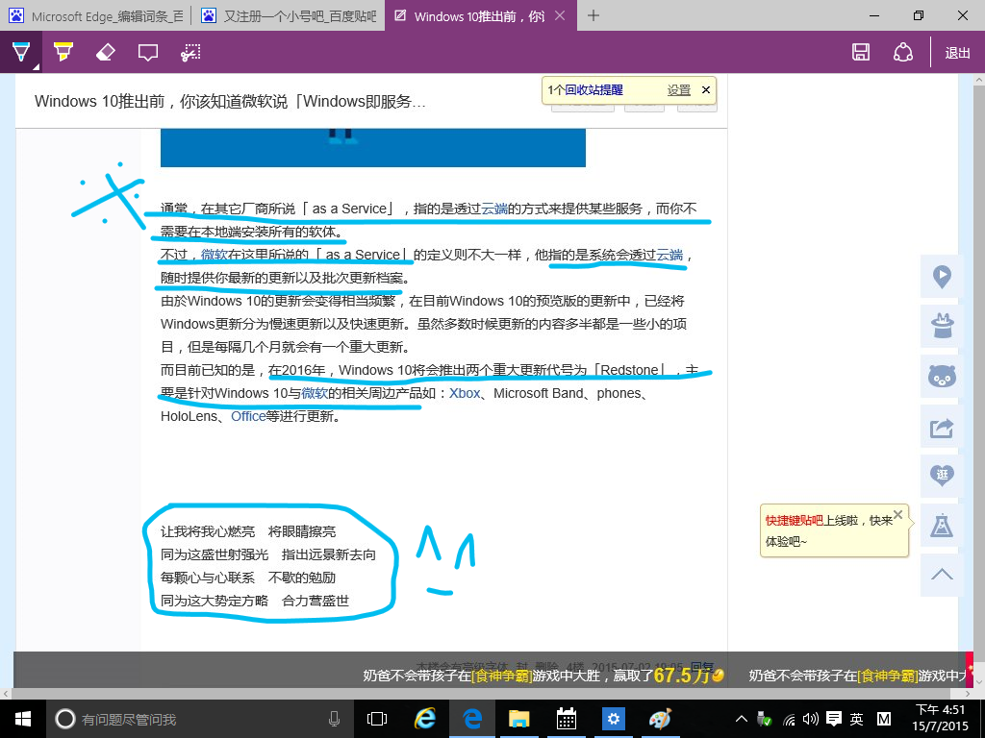This screenshot has width=985, height=738.
Task: Select the Eraser tool
Action: coord(106,52)
